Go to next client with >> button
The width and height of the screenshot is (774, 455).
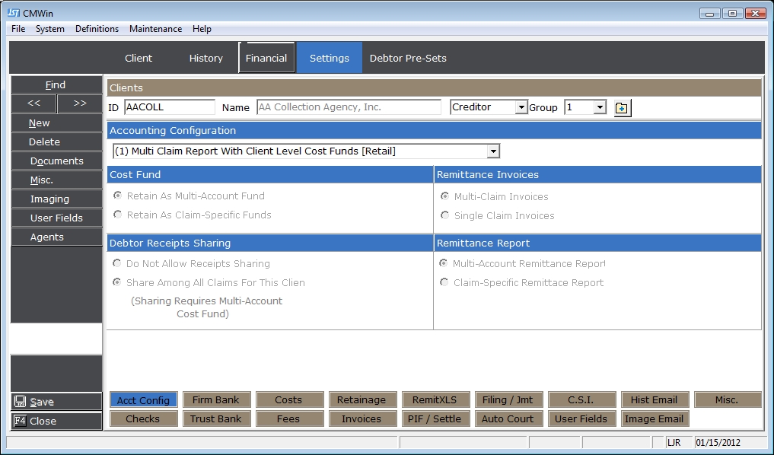[80, 103]
